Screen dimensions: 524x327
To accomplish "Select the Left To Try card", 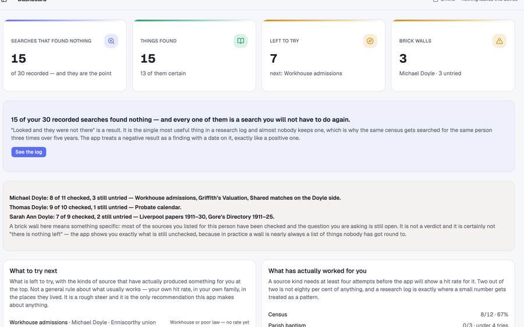I will click(324, 55).
